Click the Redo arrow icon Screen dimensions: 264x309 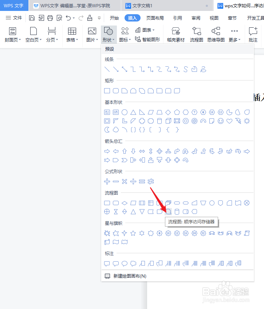coord(81,18)
